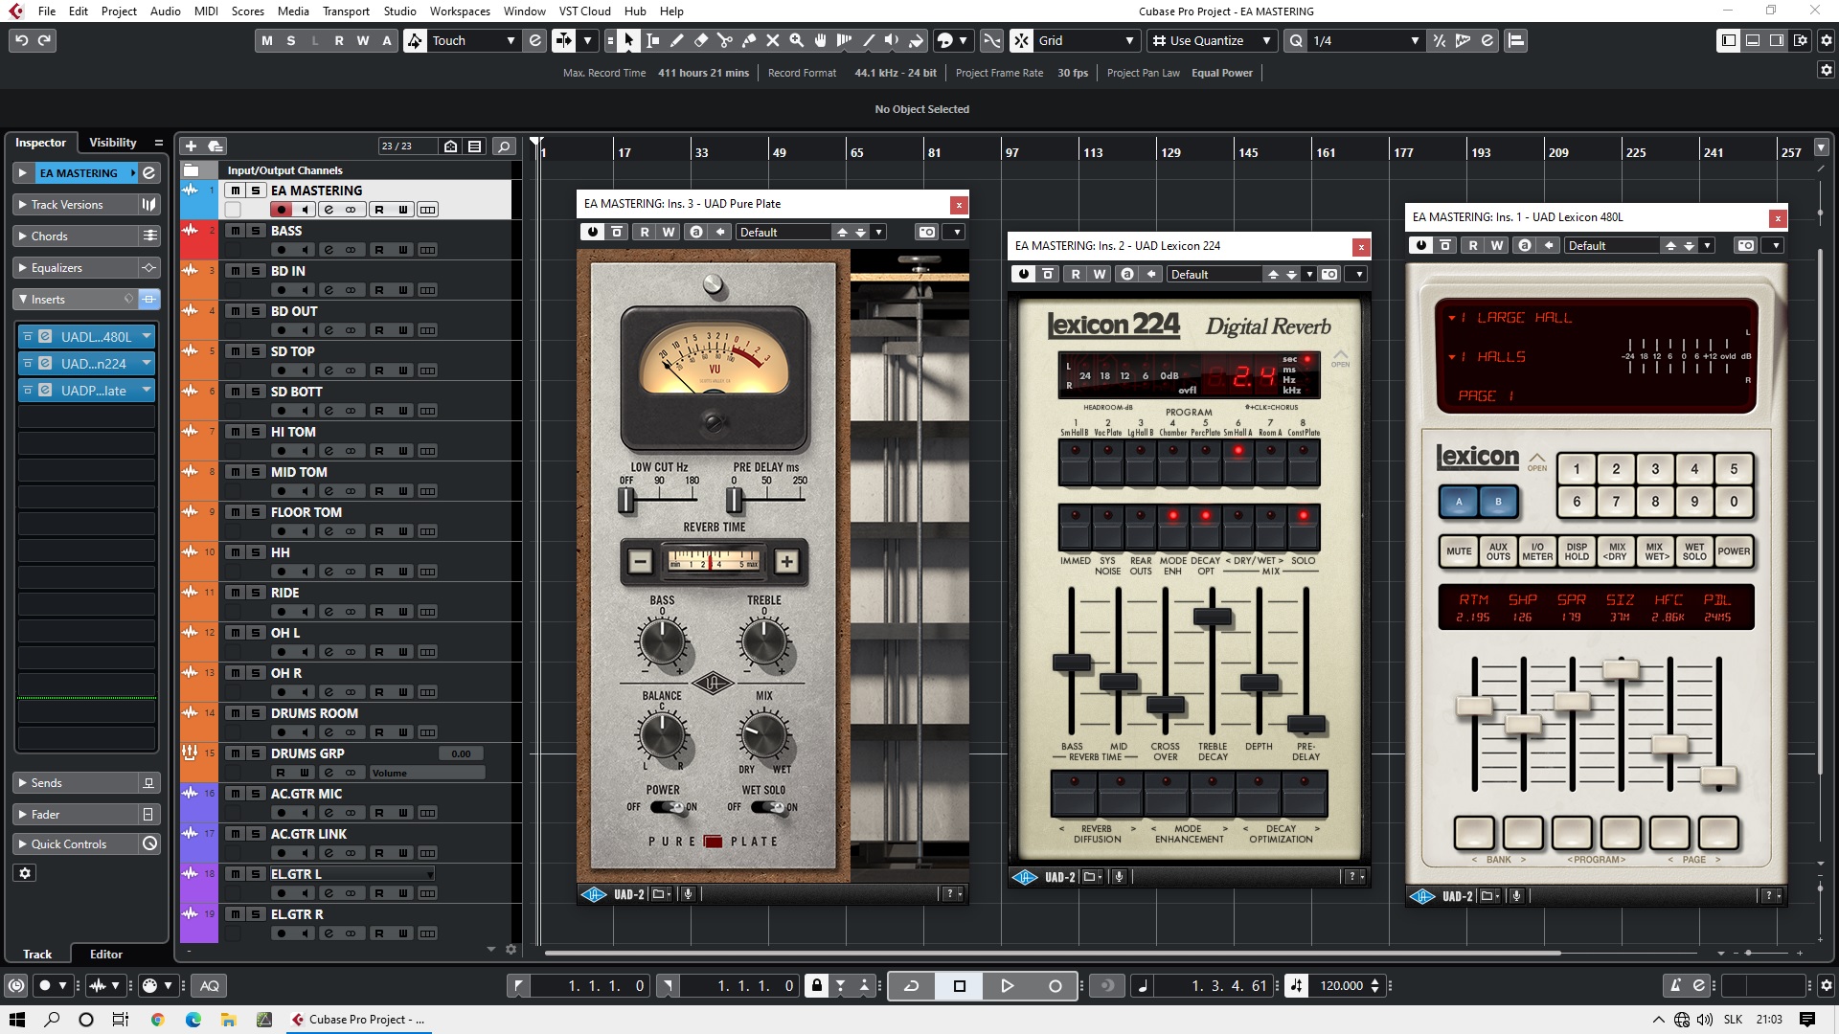Switch to the Editor tab

tap(105, 955)
